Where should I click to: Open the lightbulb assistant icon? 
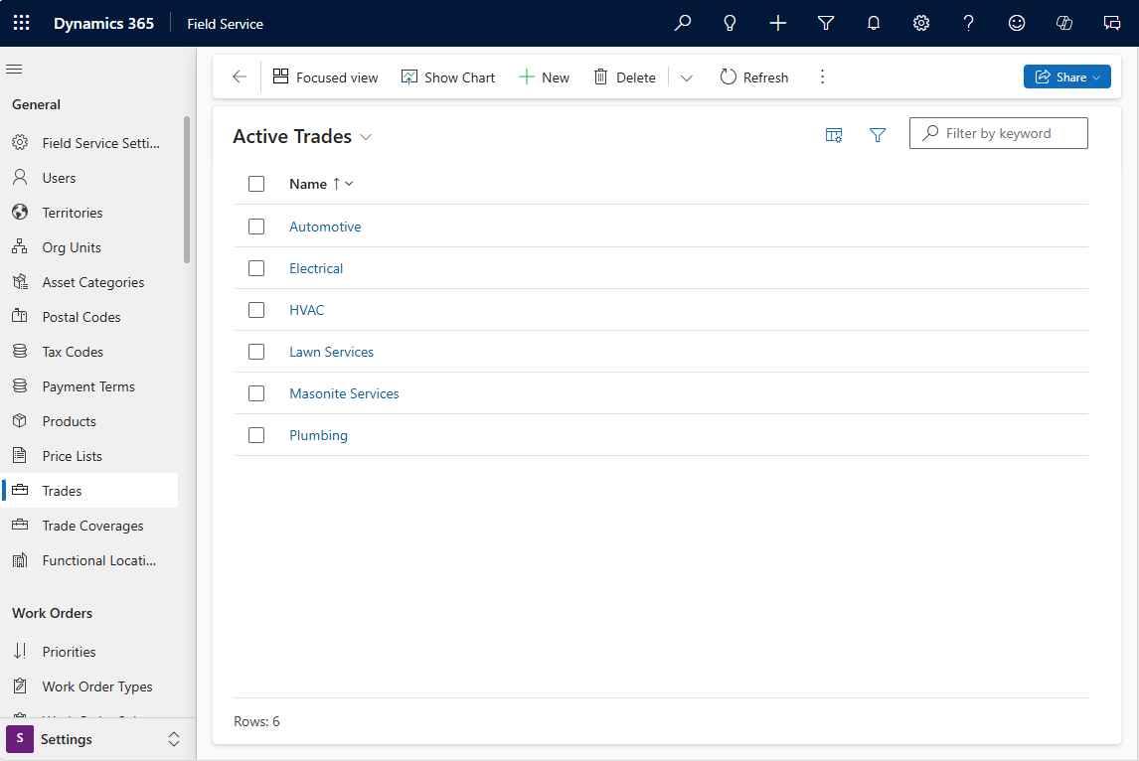[731, 23]
